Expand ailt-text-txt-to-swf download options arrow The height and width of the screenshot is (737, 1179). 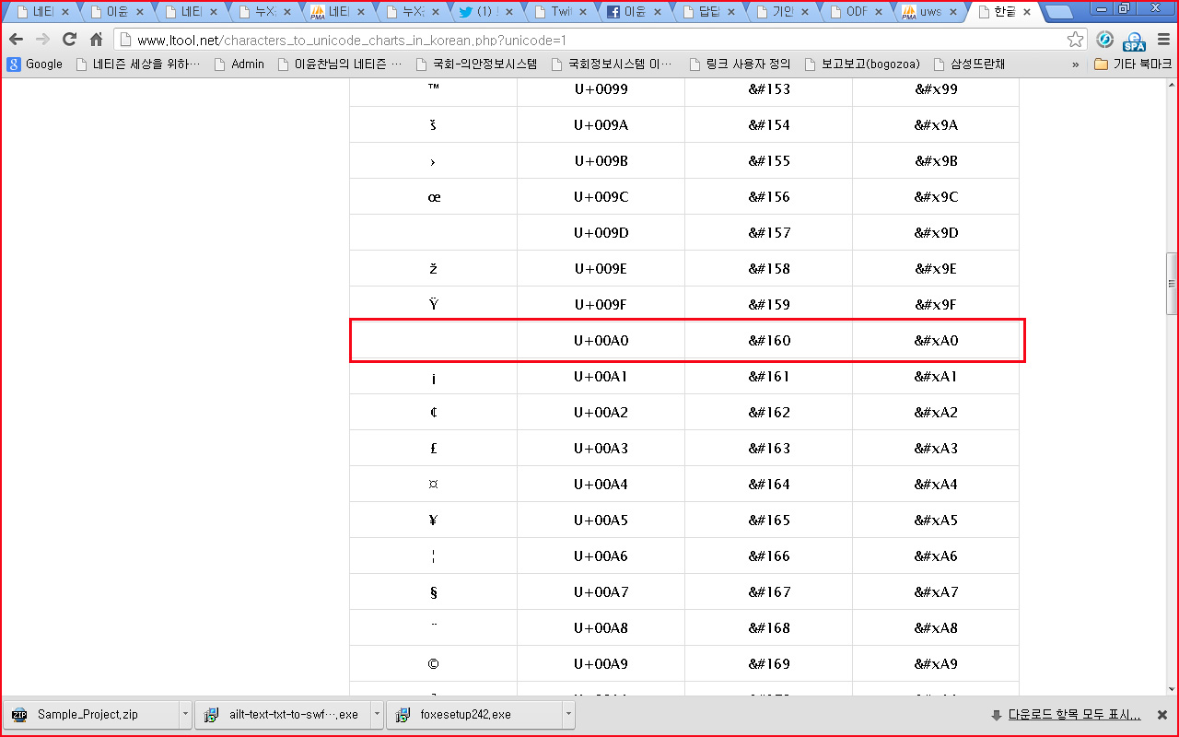[x=377, y=714]
